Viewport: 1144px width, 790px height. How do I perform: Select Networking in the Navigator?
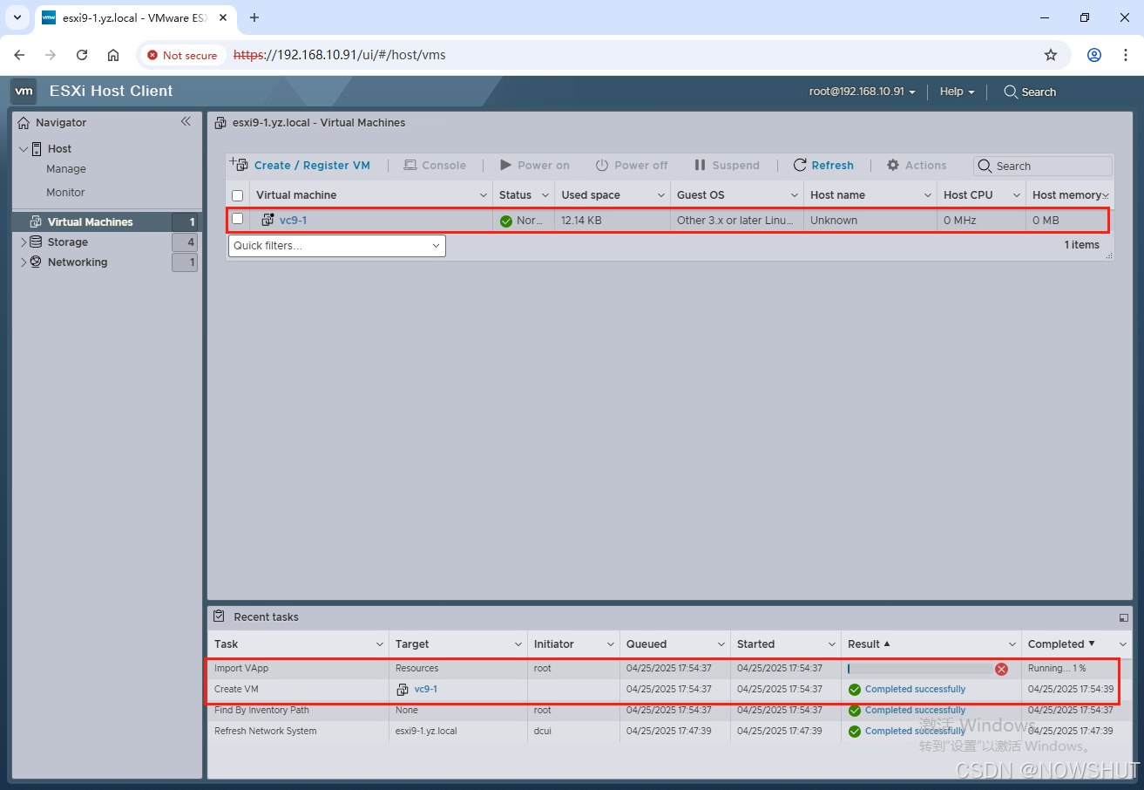pos(78,262)
